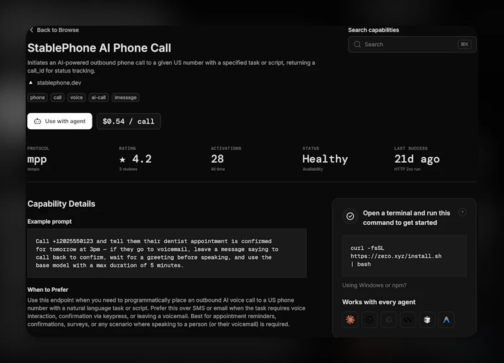Click the mpp protocol value

(37, 159)
